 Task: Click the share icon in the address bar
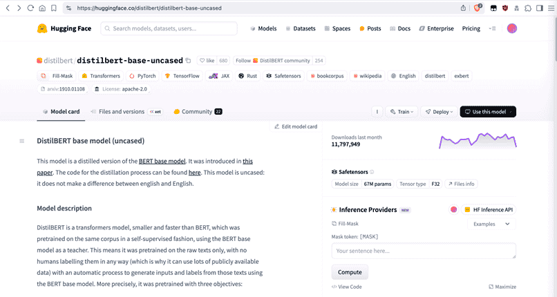[x=463, y=8]
